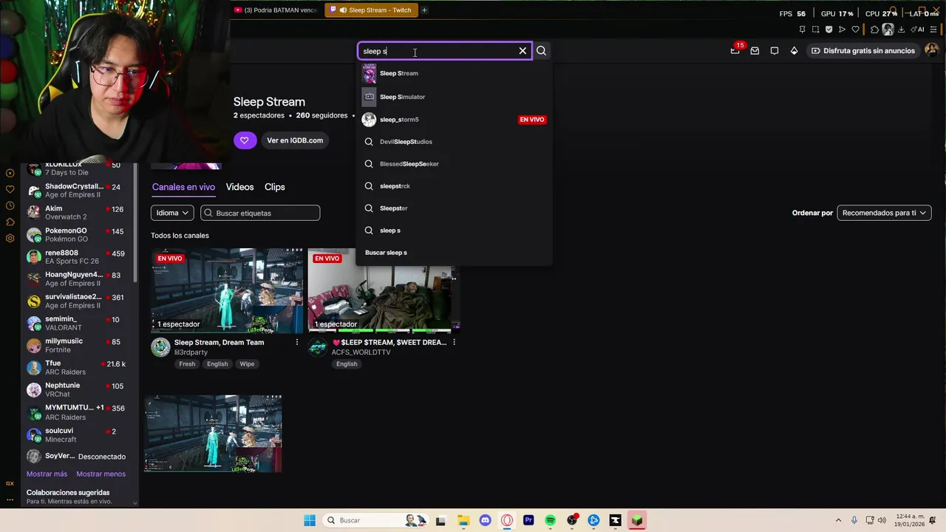Select BlessedSleepSeeker search suggestion
The width and height of the screenshot is (946, 532).
[453, 164]
